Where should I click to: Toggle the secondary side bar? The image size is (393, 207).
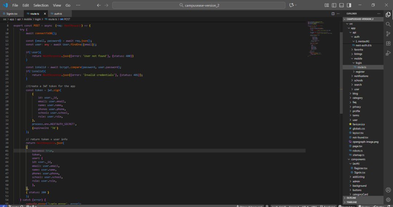coord(349,5)
